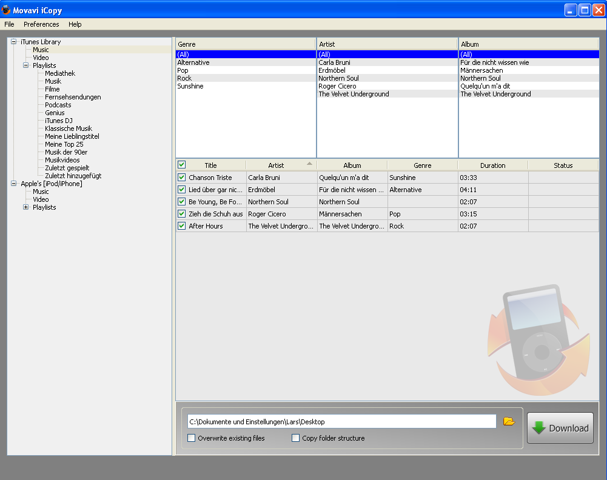
Task: Click the destination folder path field
Action: tap(342, 421)
